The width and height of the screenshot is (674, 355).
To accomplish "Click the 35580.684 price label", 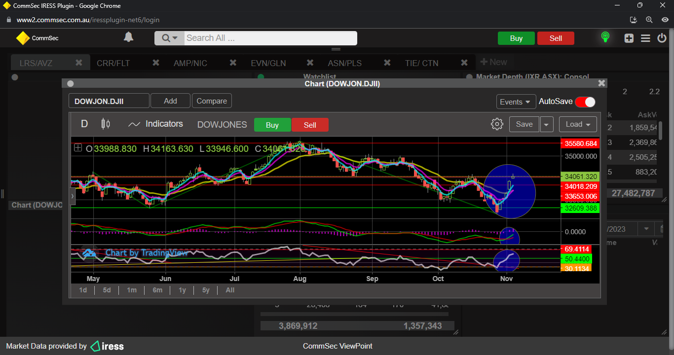I will pyautogui.click(x=580, y=144).
